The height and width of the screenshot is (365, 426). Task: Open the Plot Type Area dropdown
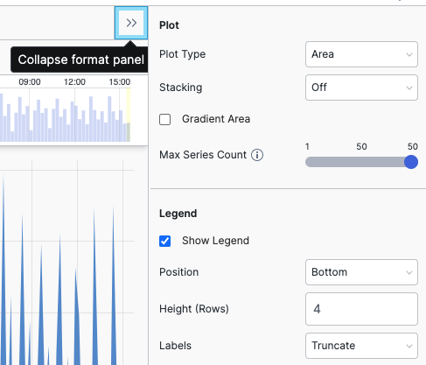[361, 54]
